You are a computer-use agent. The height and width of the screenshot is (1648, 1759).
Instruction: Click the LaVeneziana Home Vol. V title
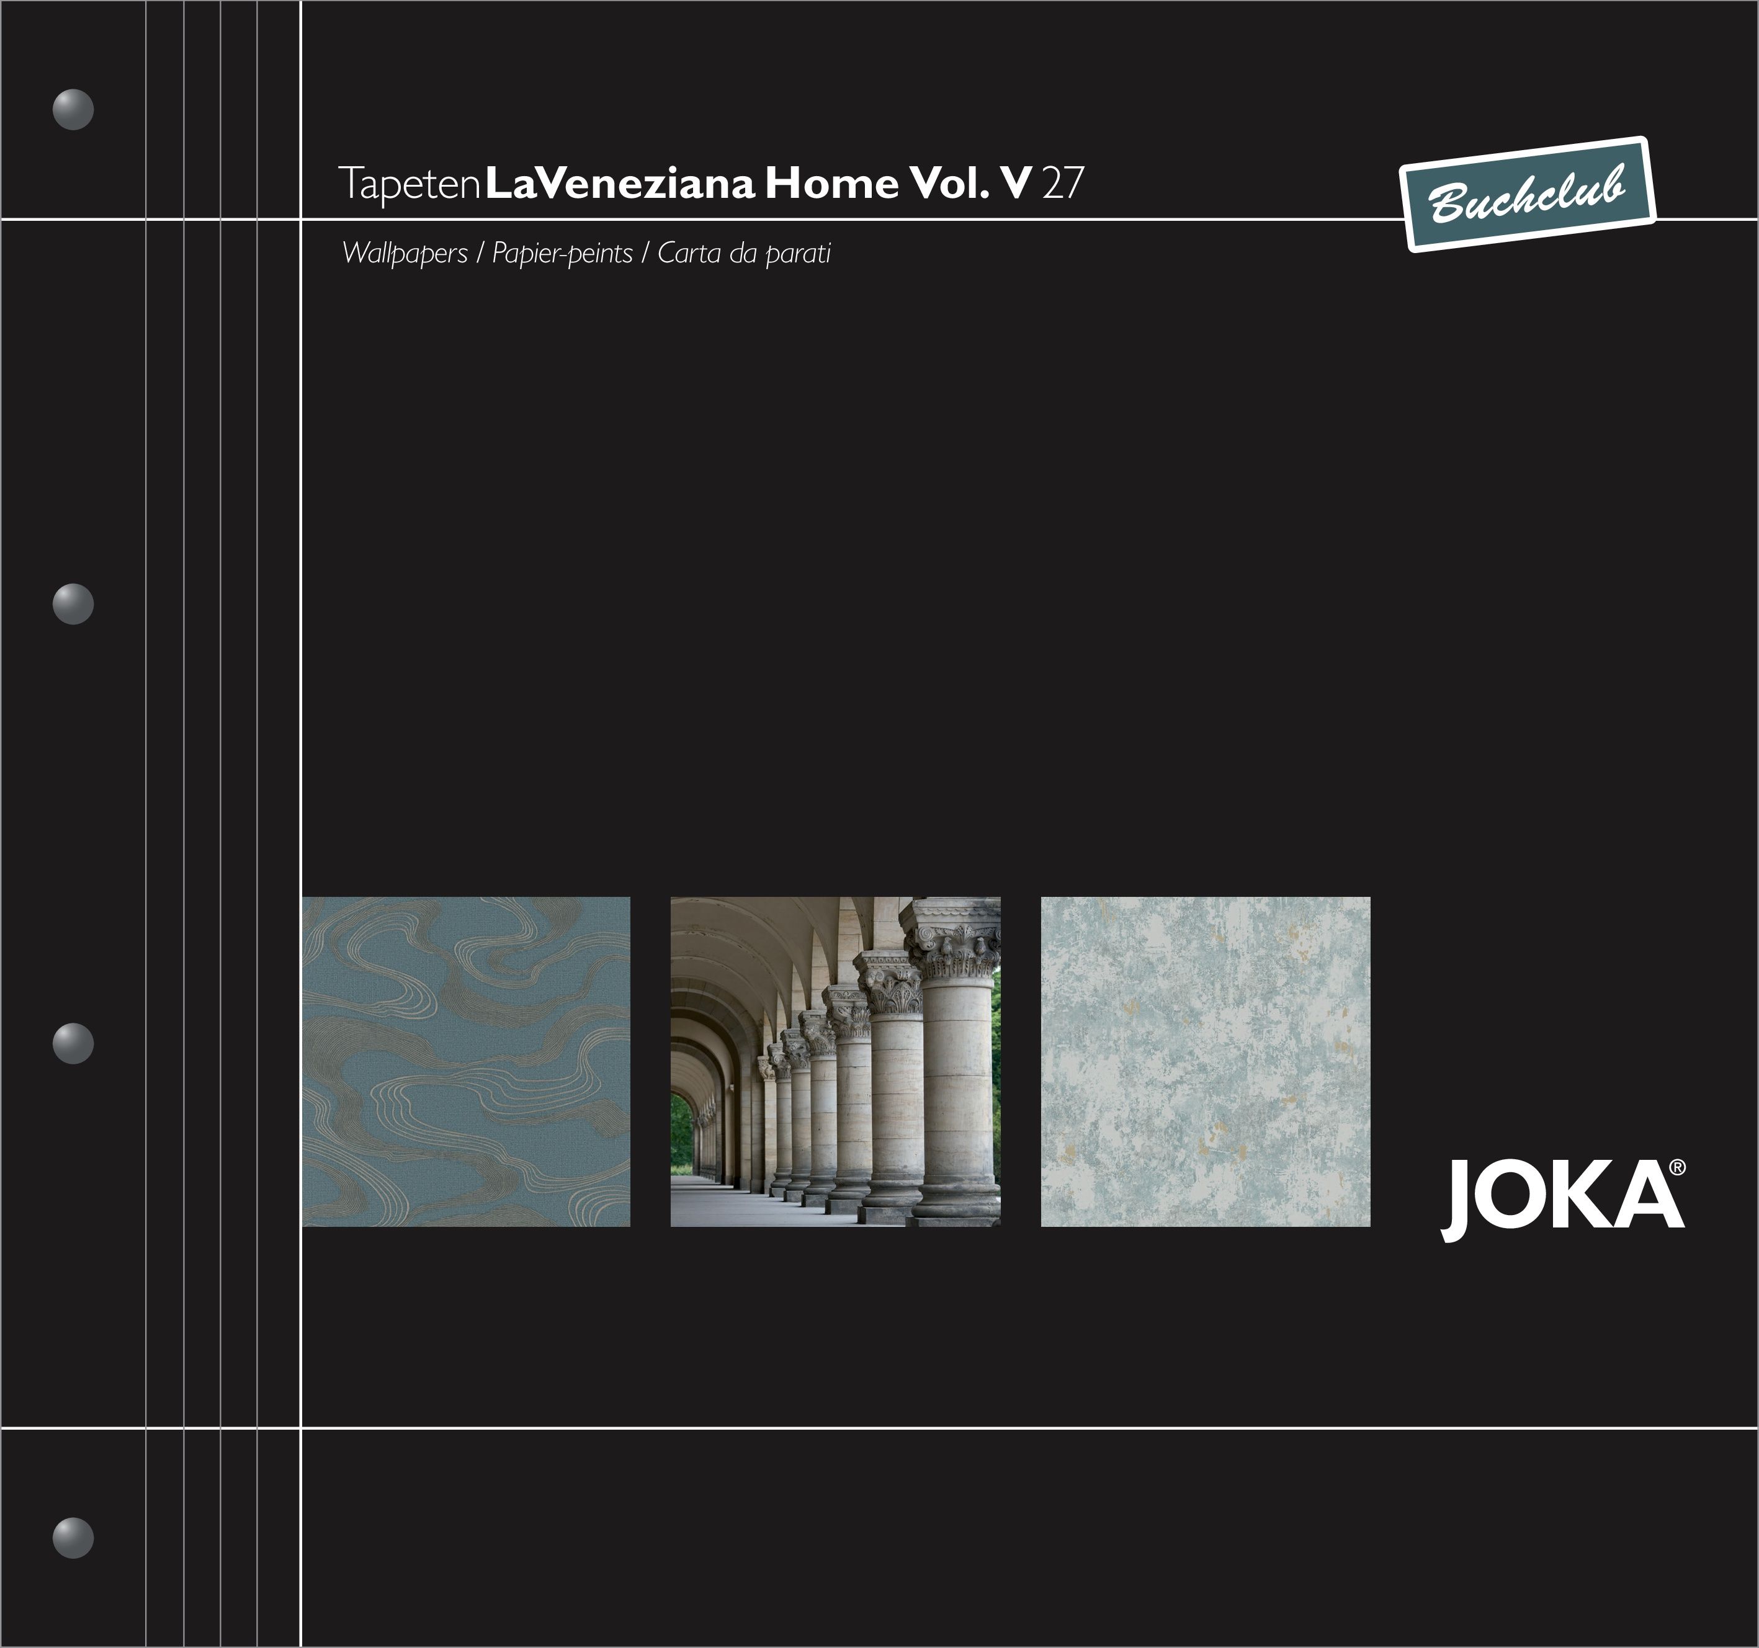(x=758, y=183)
